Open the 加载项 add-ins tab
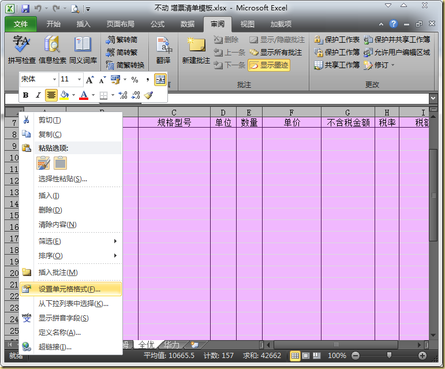 click(281, 24)
